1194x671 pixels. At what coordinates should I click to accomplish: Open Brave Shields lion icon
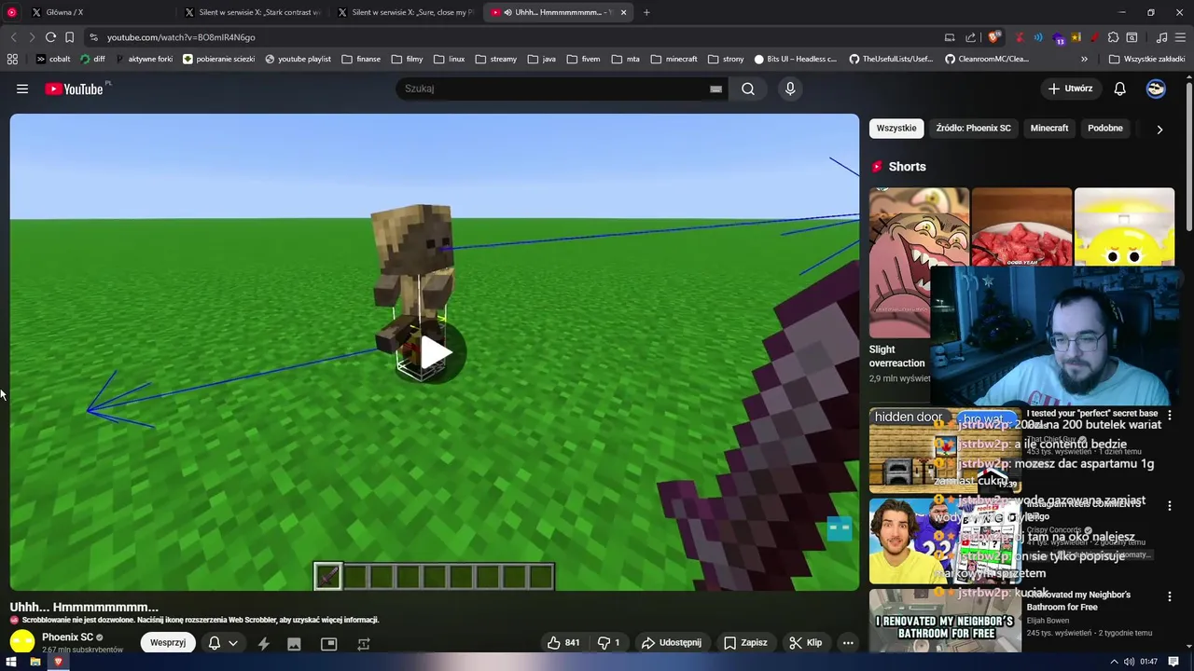pos(993,37)
